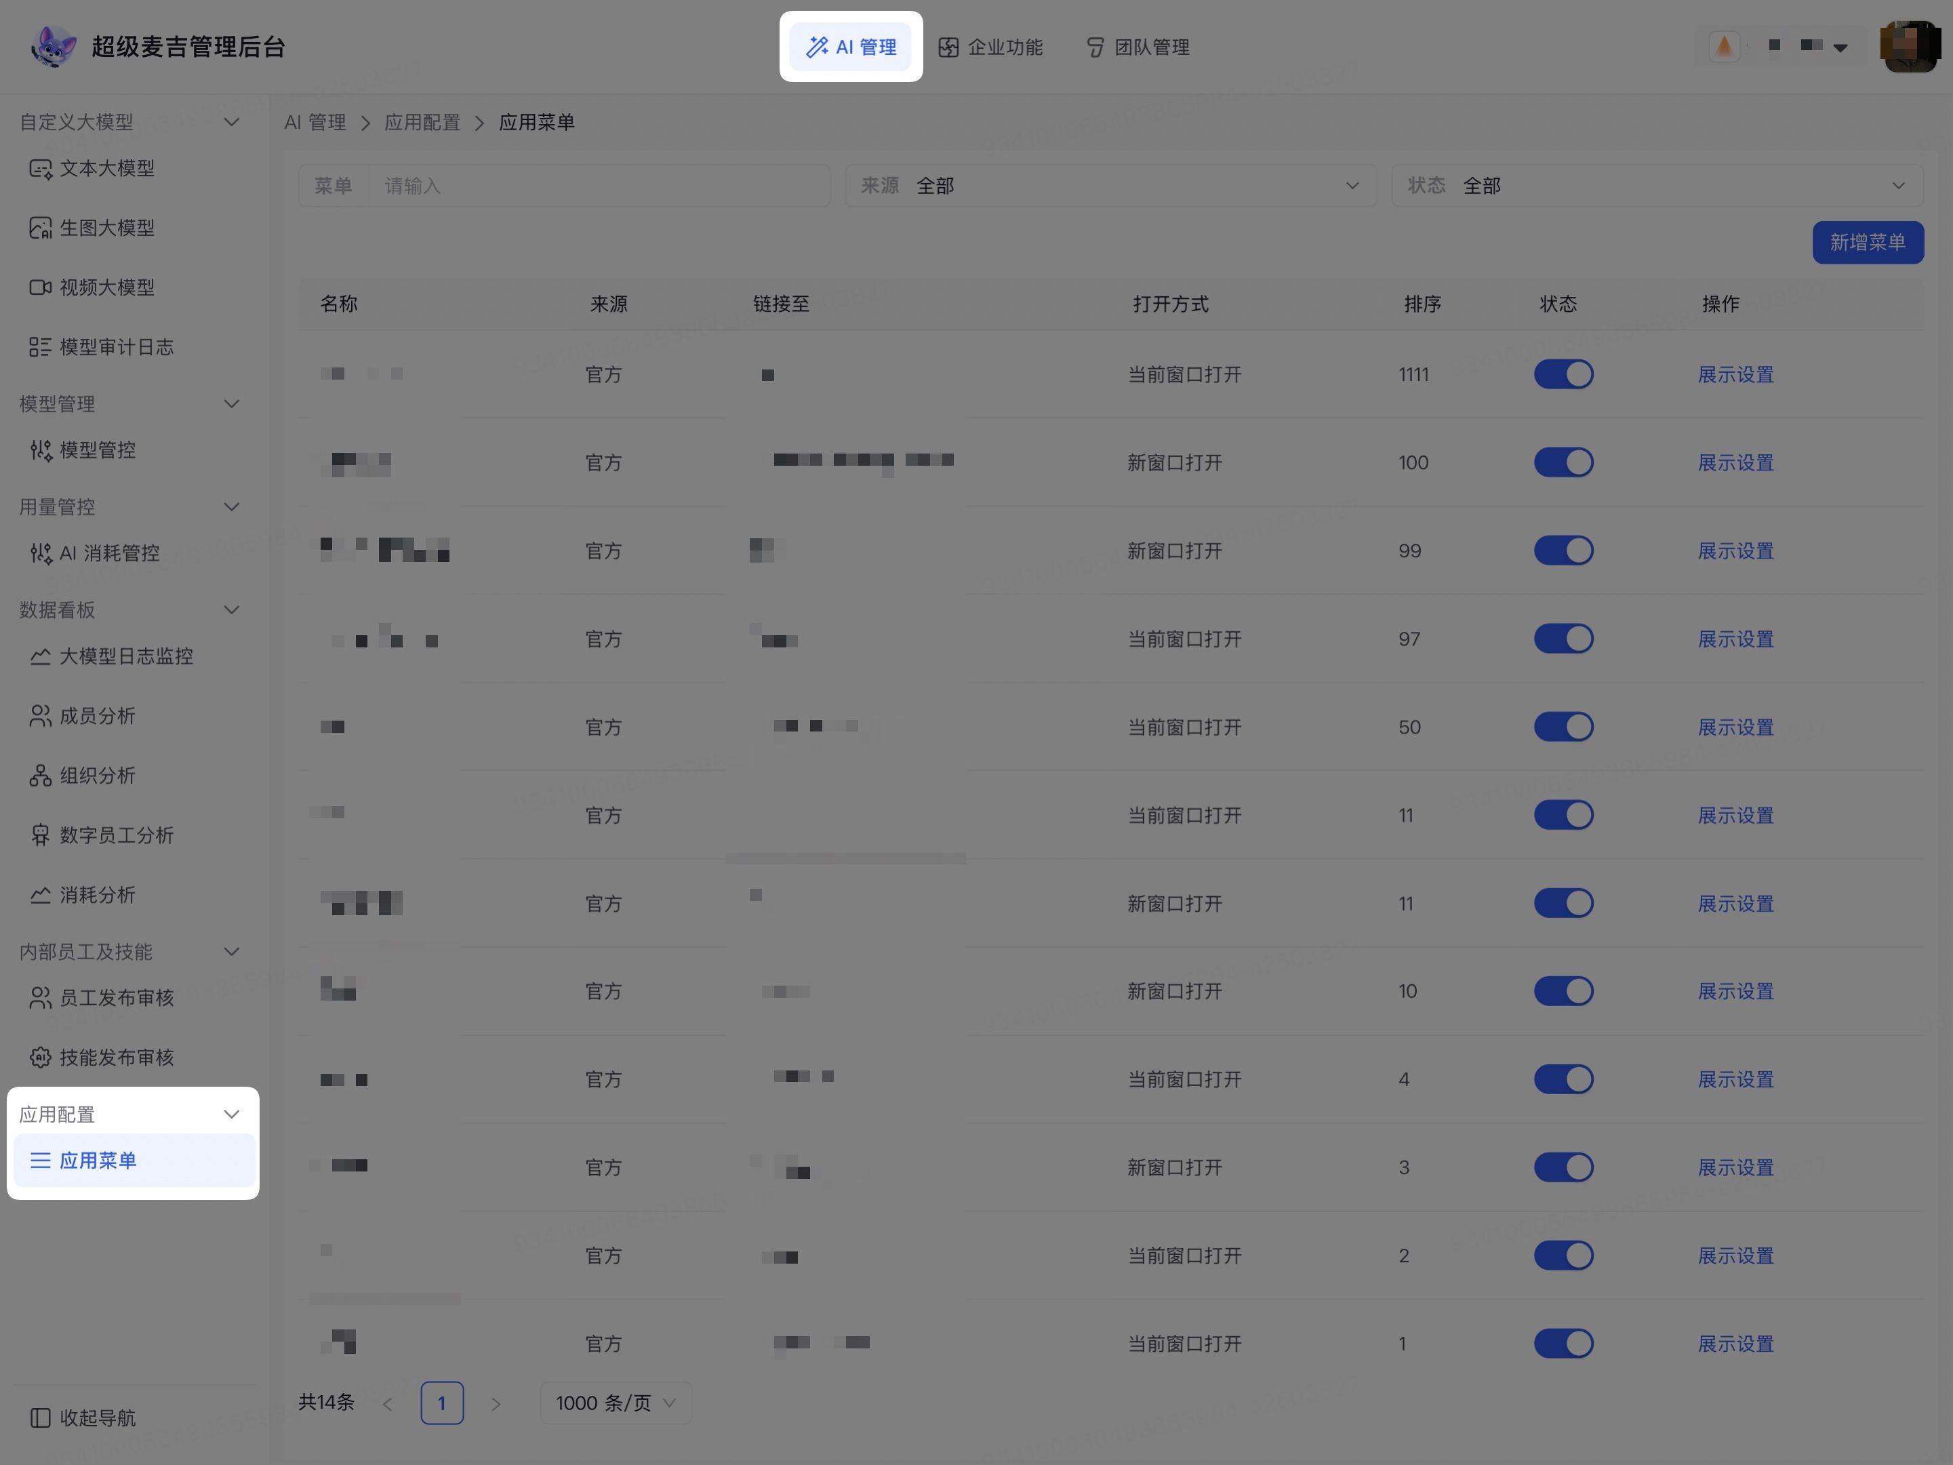Click the 员工发布审核 people icon

click(41, 998)
